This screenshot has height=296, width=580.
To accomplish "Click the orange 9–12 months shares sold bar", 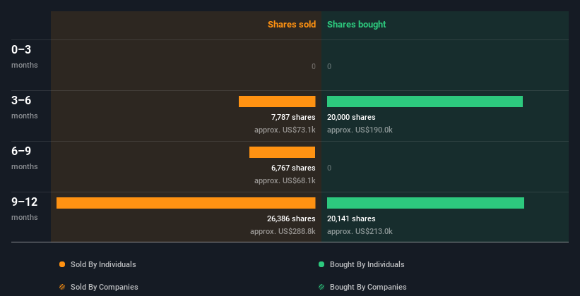I will [x=186, y=203].
